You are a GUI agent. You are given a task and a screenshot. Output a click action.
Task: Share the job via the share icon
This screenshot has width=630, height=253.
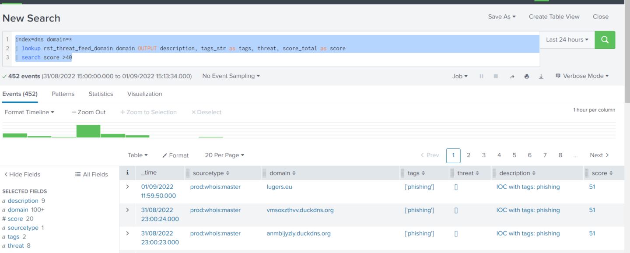(x=512, y=76)
